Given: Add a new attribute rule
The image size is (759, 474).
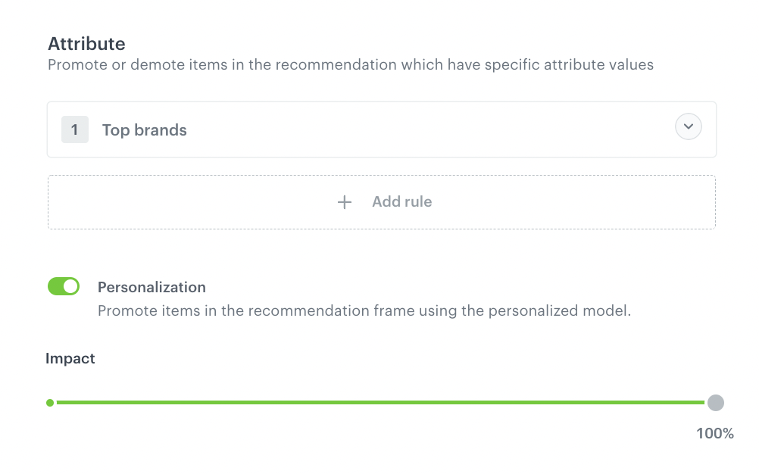Looking at the screenshot, I should point(382,201).
